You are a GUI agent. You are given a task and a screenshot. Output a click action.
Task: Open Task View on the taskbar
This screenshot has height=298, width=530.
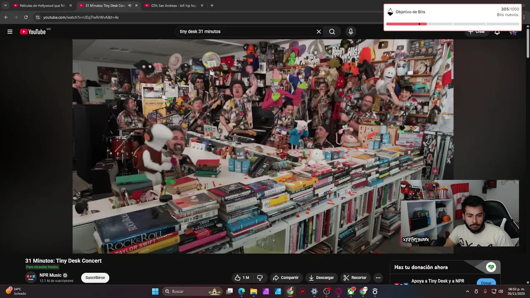click(x=229, y=291)
